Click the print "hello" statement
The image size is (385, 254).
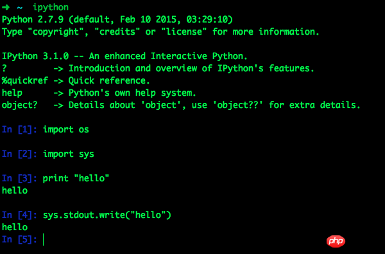click(76, 178)
